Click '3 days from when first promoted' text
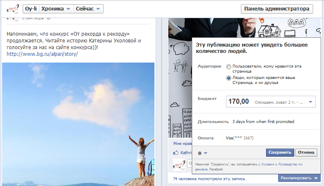This screenshot has width=324, height=186. (x=263, y=121)
